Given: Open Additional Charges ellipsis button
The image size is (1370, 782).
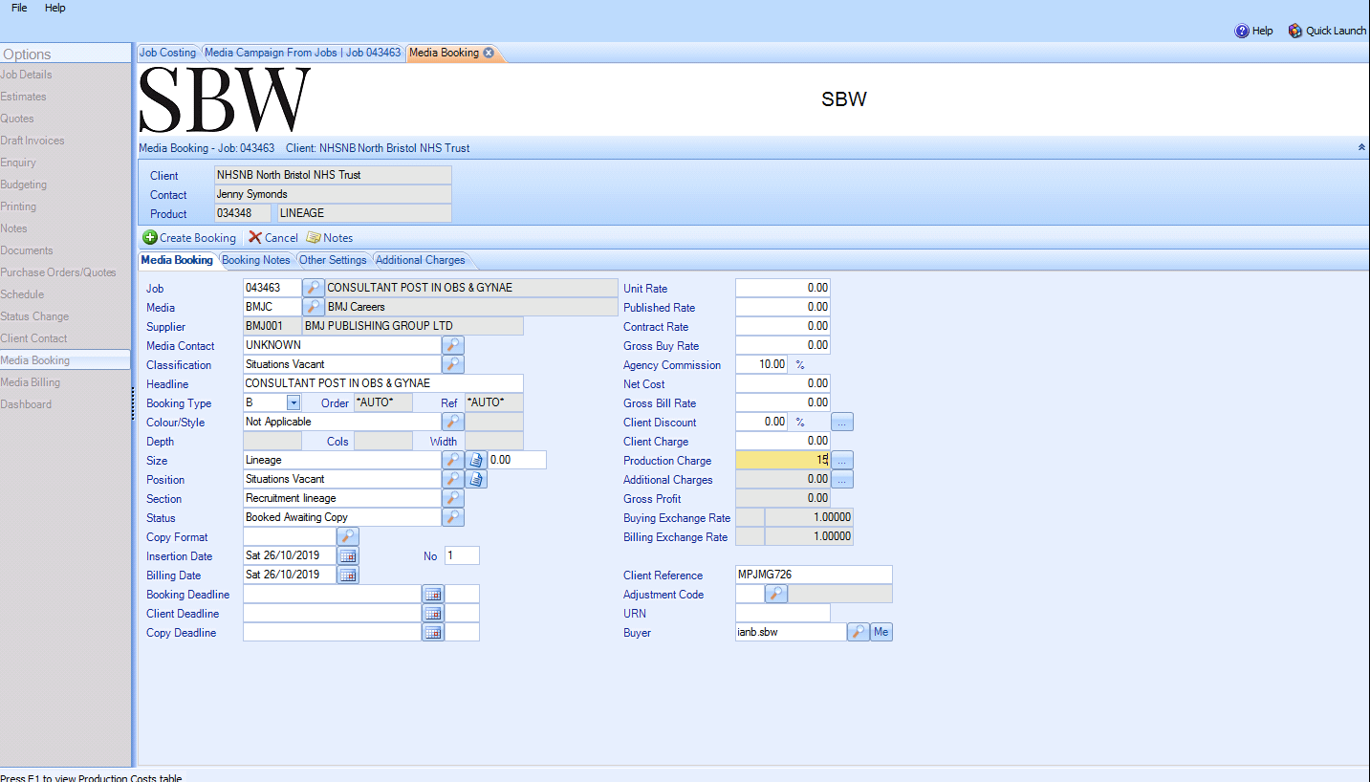Looking at the screenshot, I should click(x=842, y=479).
